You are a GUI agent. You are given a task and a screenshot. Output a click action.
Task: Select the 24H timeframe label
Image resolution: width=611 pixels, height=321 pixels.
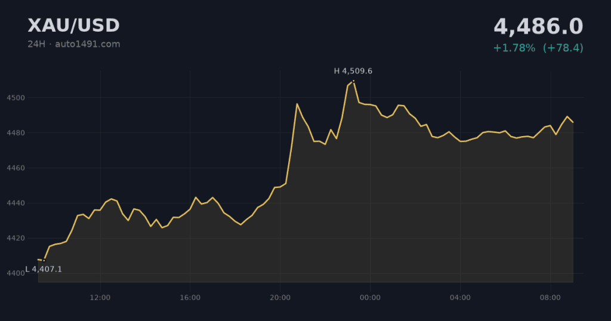tap(36, 44)
